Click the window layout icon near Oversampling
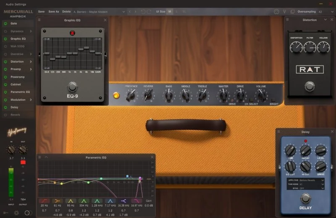Viewport: 336px width, 218px height. 292,12
